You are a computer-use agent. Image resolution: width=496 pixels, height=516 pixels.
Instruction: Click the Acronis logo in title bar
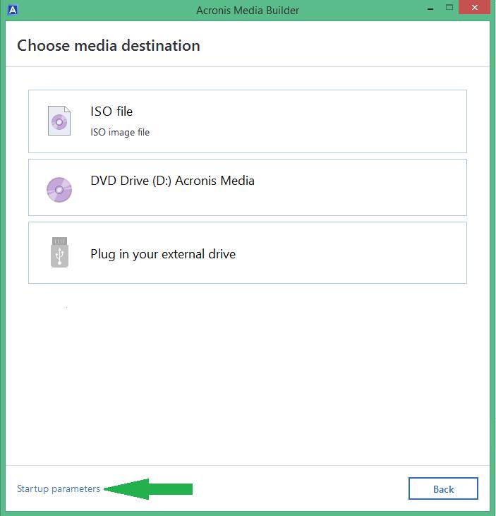(13, 10)
